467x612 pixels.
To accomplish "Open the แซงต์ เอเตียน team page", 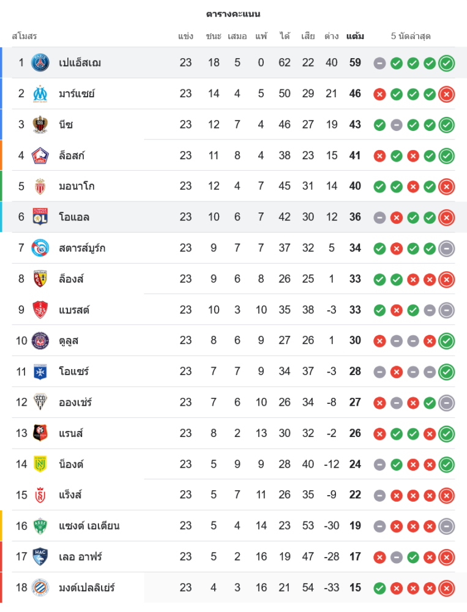I will 89,526.
